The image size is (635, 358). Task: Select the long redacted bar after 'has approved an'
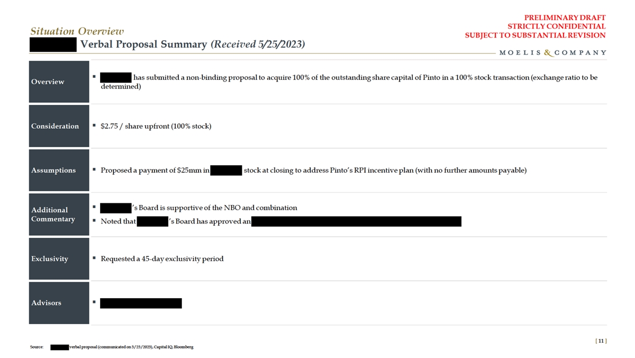pos(356,221)
